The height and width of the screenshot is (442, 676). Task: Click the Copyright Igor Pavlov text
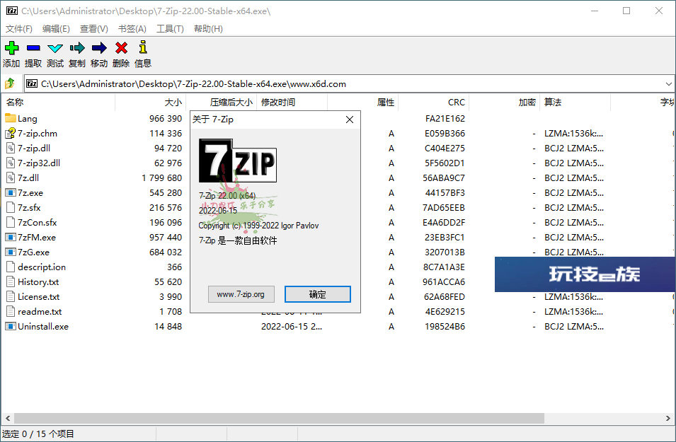tap(258, 226)
